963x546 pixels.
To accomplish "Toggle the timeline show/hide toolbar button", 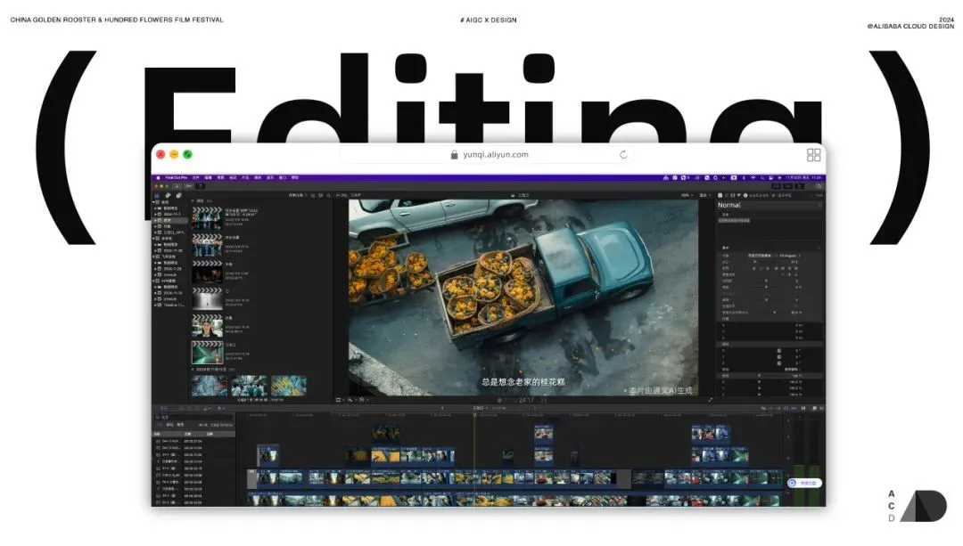I will [788, 186].
